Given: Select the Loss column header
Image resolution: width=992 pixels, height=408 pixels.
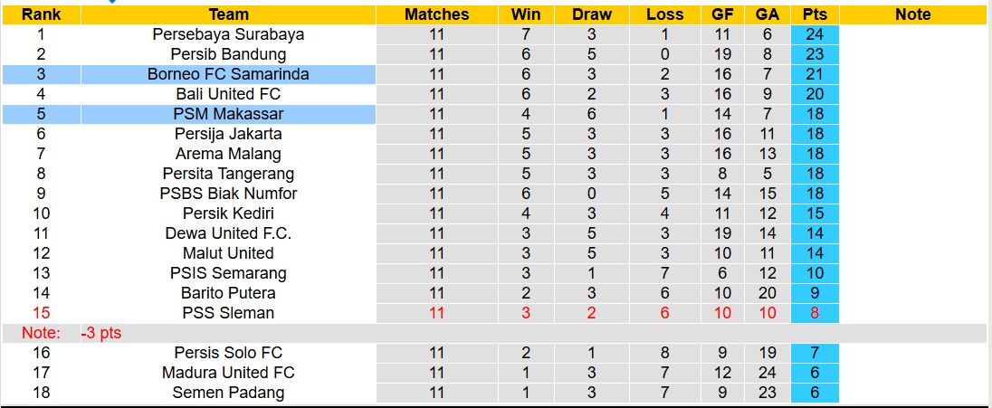Looking at the screenshot, I should pyautogui.click(x=665, y=14).
